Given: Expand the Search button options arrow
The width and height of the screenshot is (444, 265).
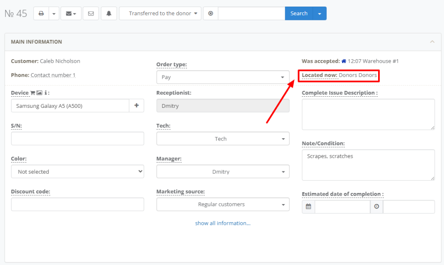Looking at the screenshot, I should [320, 13].
